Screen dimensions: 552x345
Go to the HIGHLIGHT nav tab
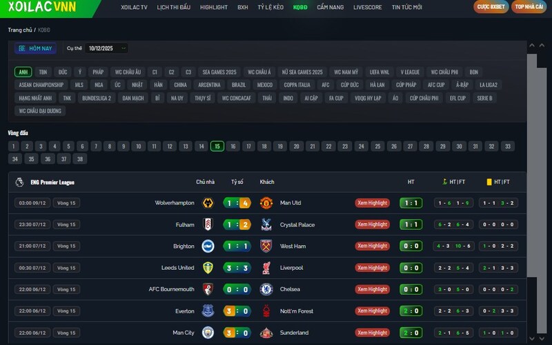pos(213,7)
